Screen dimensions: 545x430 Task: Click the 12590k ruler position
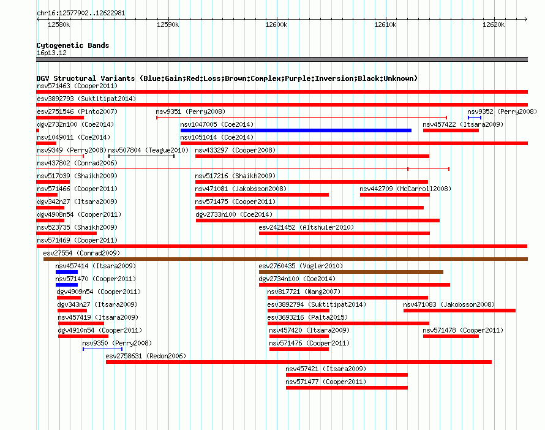click(168, 25)
